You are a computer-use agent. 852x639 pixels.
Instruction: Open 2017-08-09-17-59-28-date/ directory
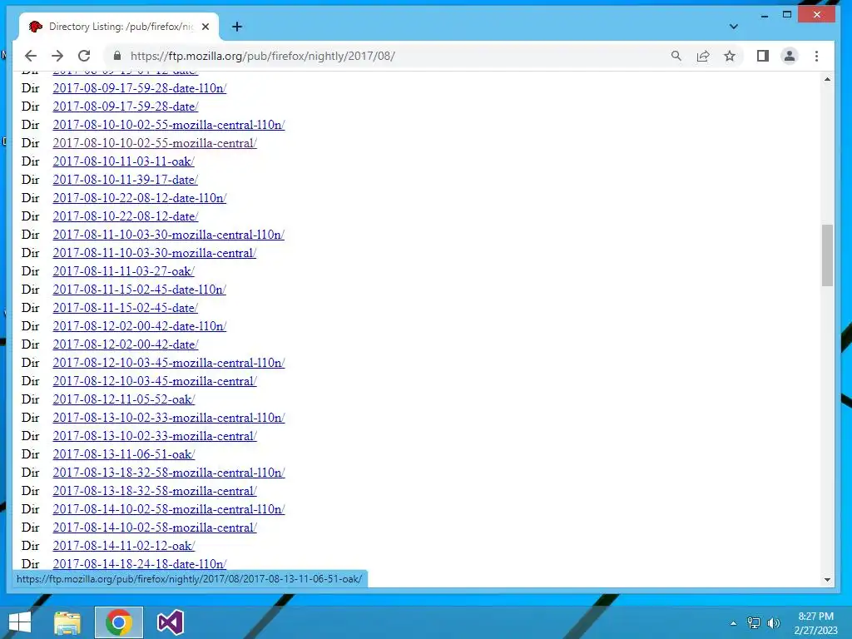[126, 106]
